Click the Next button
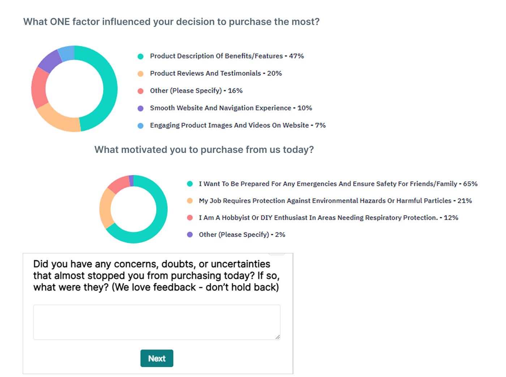506x377 pixels. pyautogui.click(x=157, y=358)
